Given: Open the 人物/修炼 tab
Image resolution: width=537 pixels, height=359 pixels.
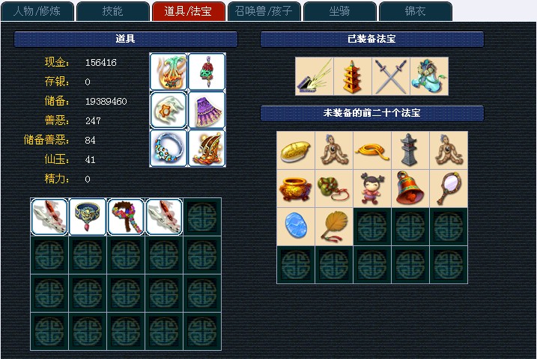Looking at the screenshot, I should click(37, 11).
